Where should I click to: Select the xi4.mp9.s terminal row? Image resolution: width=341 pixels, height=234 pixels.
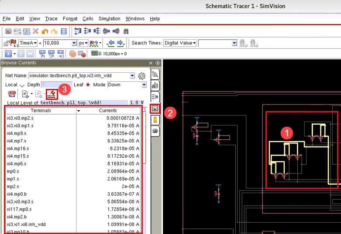pos(17,133)
